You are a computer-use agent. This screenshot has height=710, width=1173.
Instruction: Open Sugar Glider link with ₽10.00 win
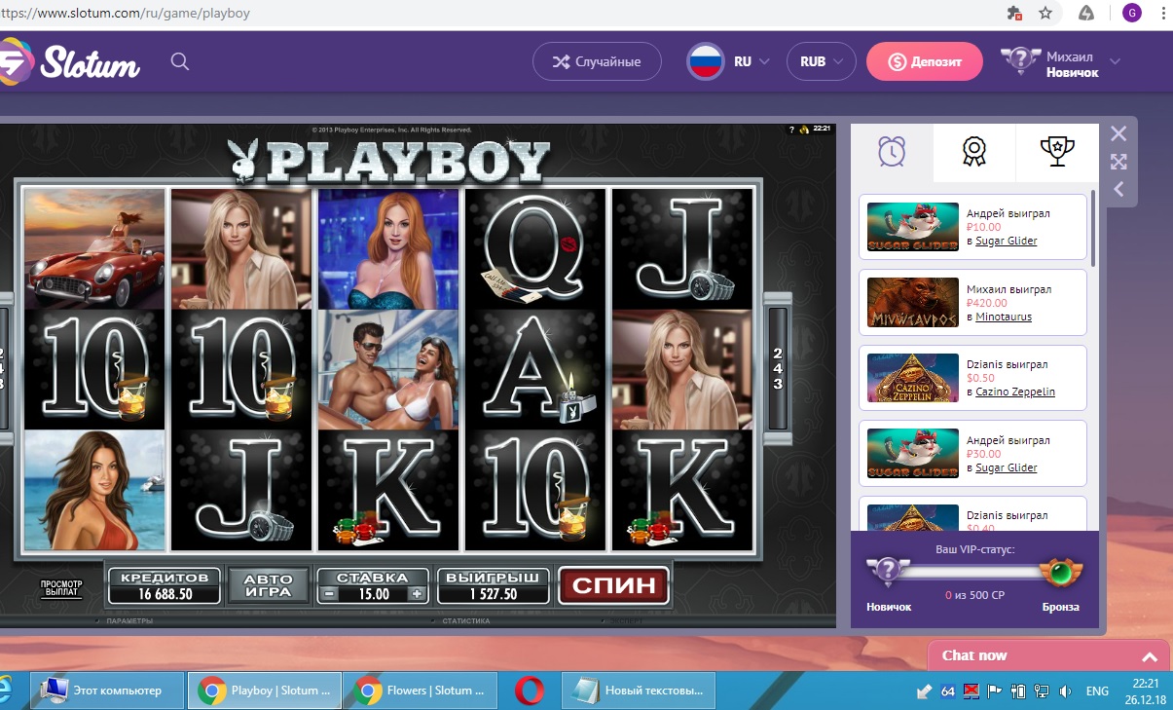pyautogui.click(x=1007, y=241)
